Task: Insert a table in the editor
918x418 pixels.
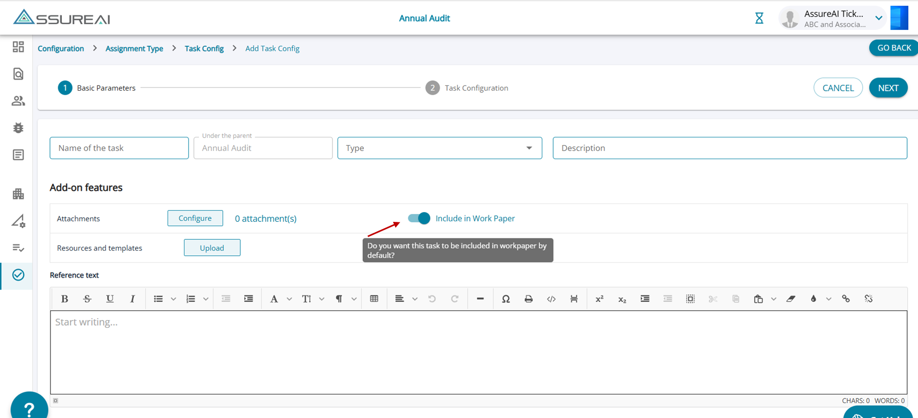Action: click(x=374, y=299)
